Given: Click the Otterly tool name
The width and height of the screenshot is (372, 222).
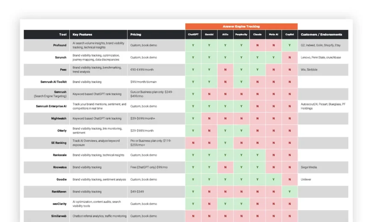Looking at the screenshot, I should tap(62, 131).
